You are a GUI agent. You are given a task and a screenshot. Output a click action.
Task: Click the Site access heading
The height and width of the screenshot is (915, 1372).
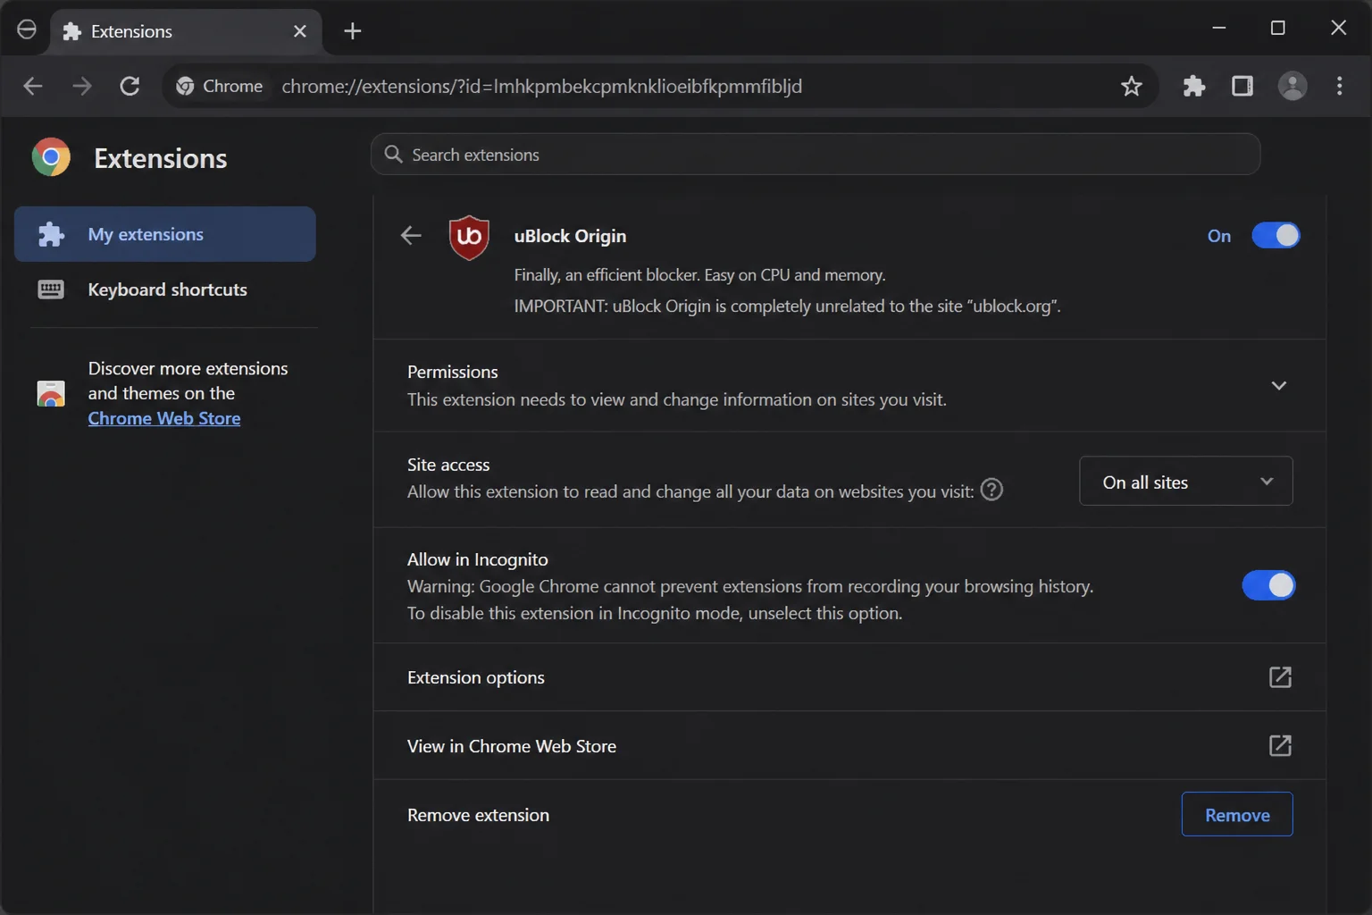click(x=448, y=465)
